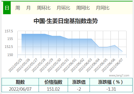Open the 周环比 tab
Image resolution: width=134 pixels, height=94 pixels.
[44, 8]
